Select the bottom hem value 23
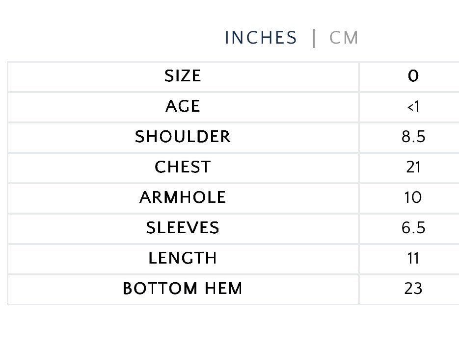The height and width of the screenshot is (340, 459). 413,289
